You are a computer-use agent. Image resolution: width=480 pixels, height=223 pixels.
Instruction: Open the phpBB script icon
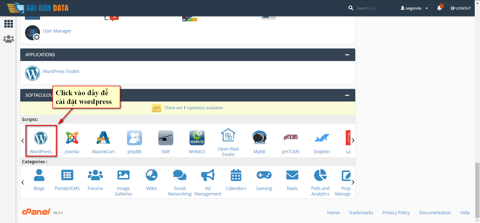click(x=134, y=138)
